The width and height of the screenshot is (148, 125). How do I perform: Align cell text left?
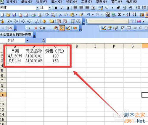(75, 8)
